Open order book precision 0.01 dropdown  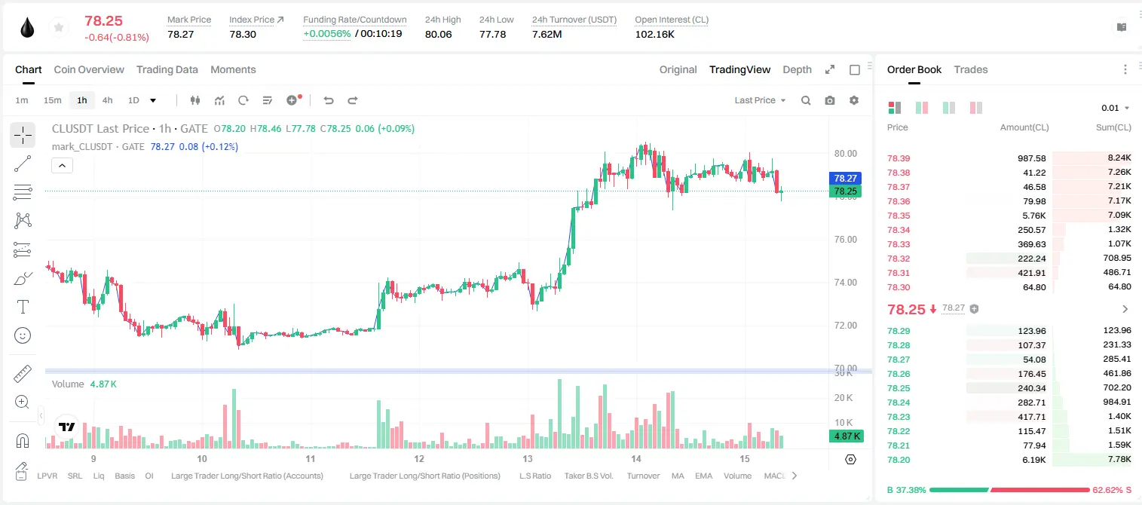click(x=1116, y=108)
